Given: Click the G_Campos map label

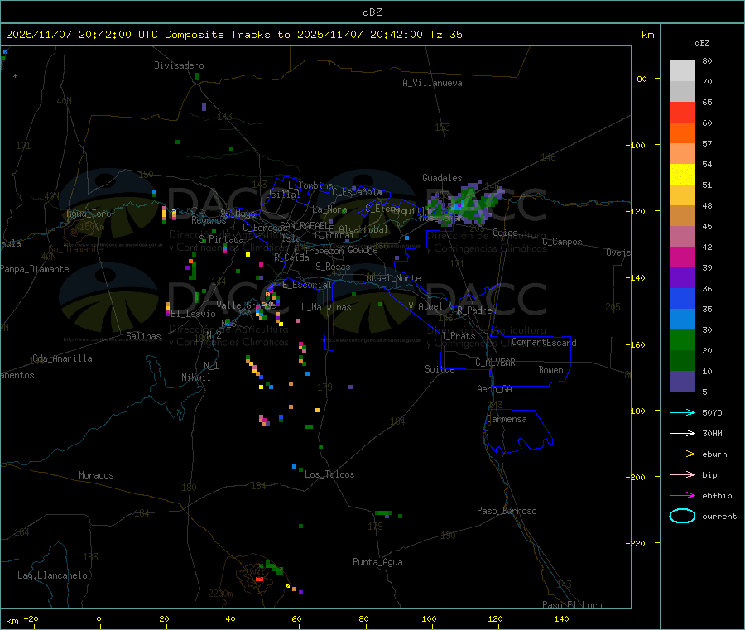Looking at the screenshot, I should (562, 242).
